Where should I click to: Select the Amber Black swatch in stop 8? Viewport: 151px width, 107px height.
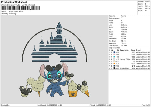coord(114,68)
